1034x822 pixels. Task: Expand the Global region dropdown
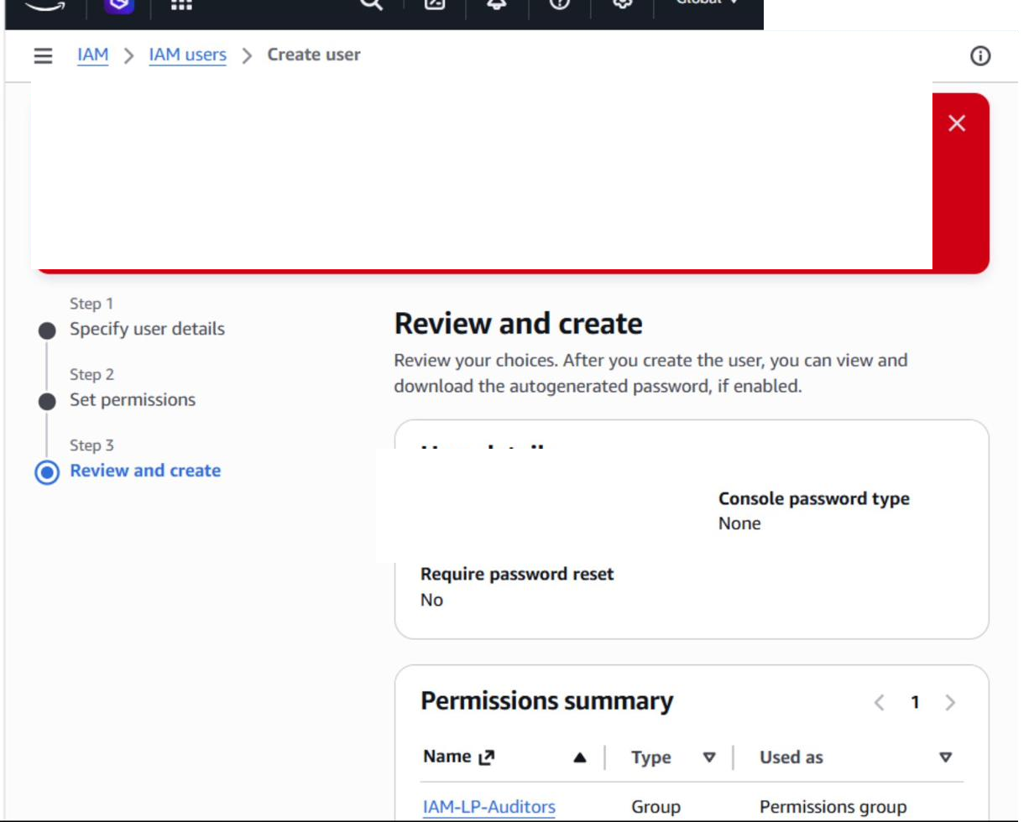(708, 3)
